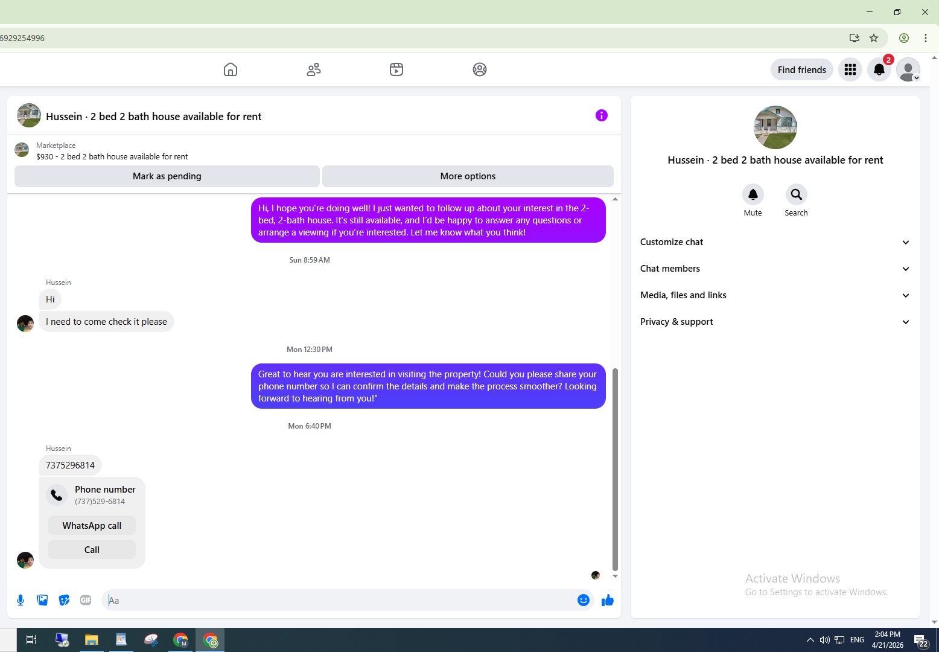
Task: Click the chat scroll up arrow
Action: [x=615, y=199]
